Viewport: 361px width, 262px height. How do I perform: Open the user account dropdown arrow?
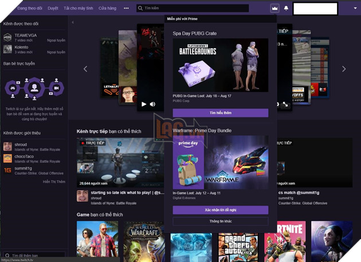point(355,8)
